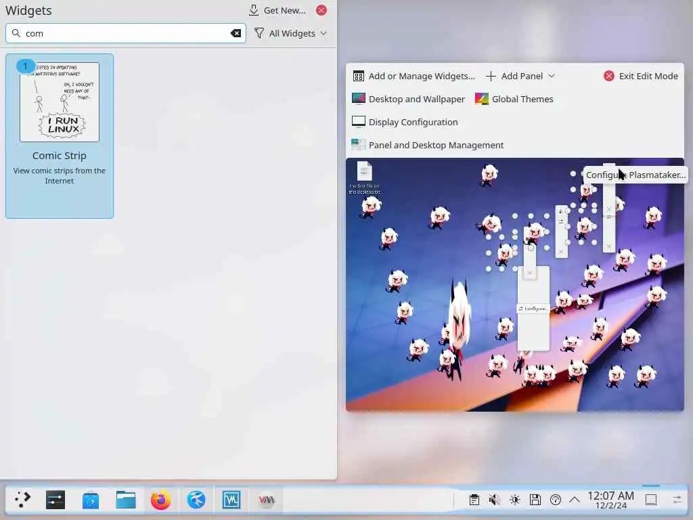Open Dolphin file manager from the taskbar
The height and width of the screenshot is (520, 693).
click(x=126, y=500)
